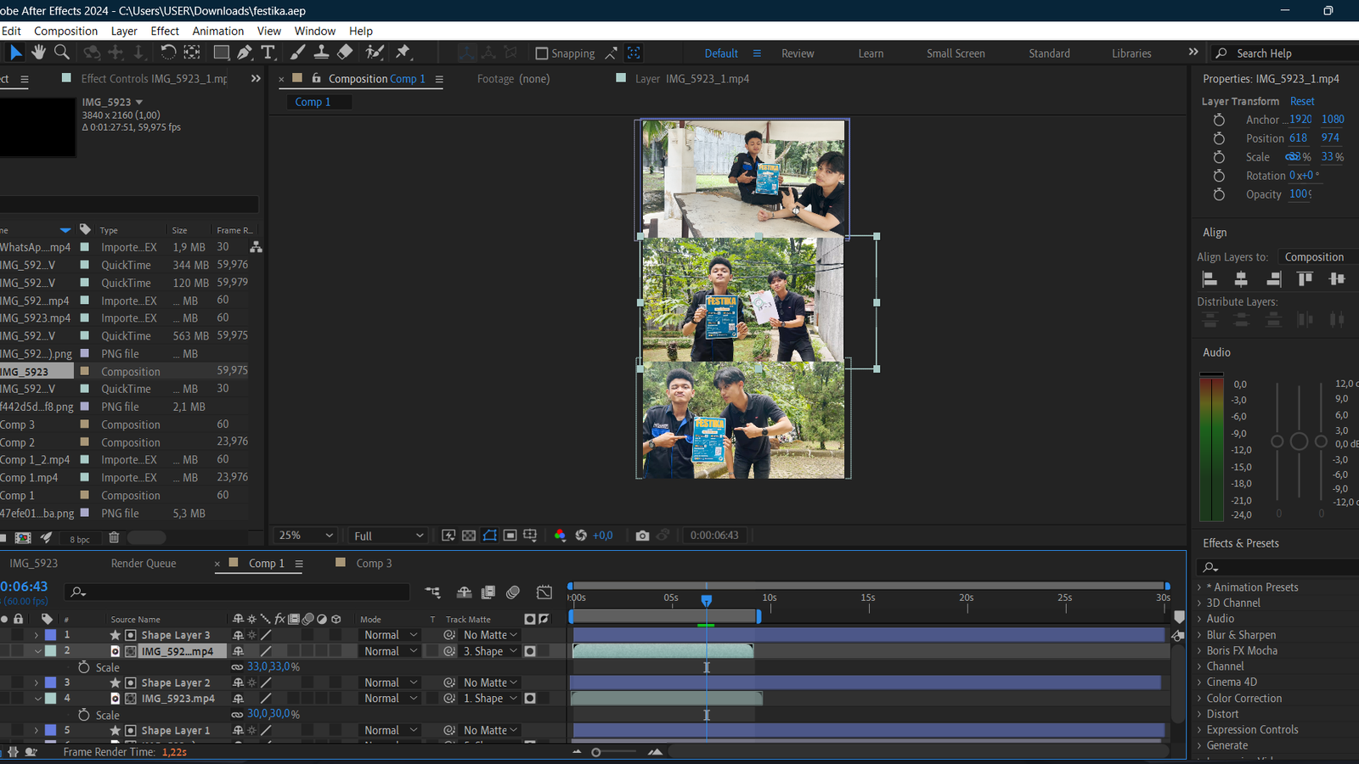The height and width of the screenshot is (764, 1359).
Task: Select the Pen tool
Action: tap(245, 53)
